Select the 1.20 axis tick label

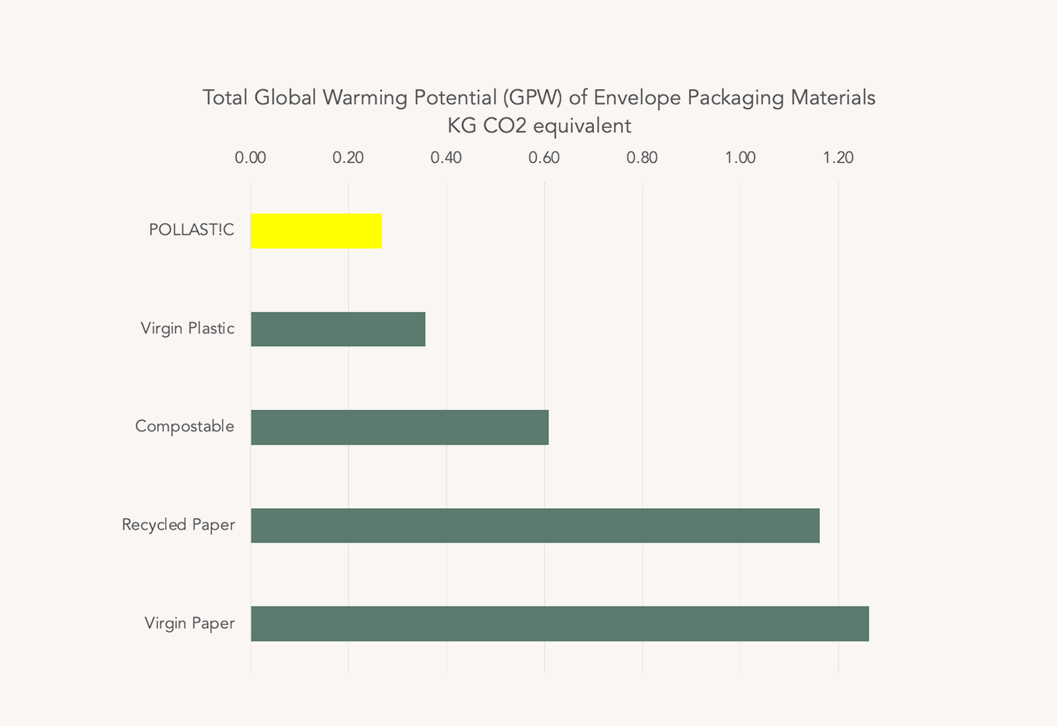click(x=838, y=158)
